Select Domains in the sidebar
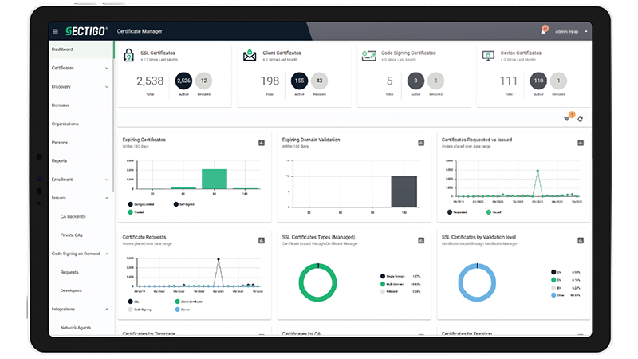Image resolution: width=638 pixels, height=359 pixels. [61, 105]
